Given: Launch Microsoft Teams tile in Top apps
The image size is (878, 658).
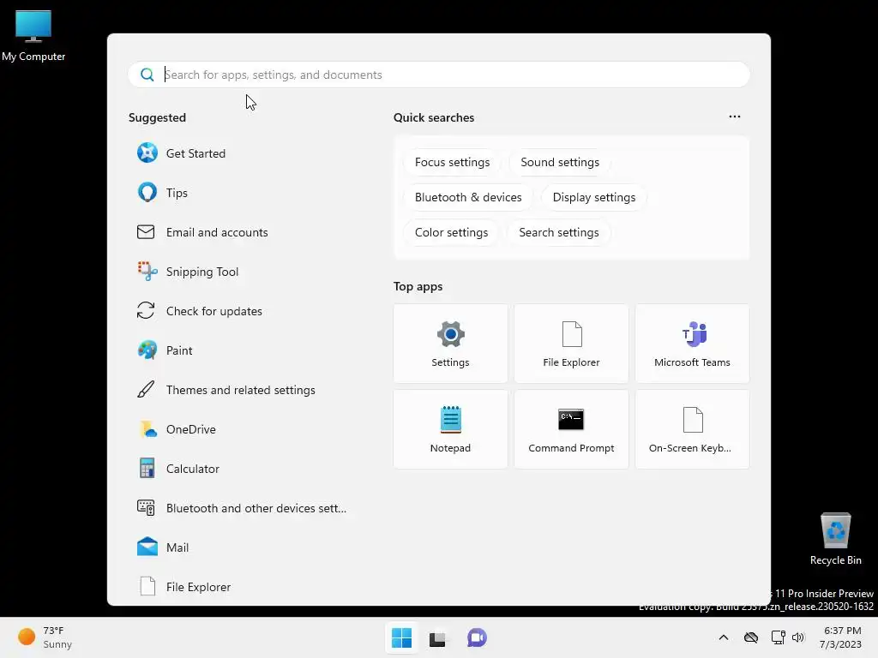Looking at the screenshot, I should 692,344.
